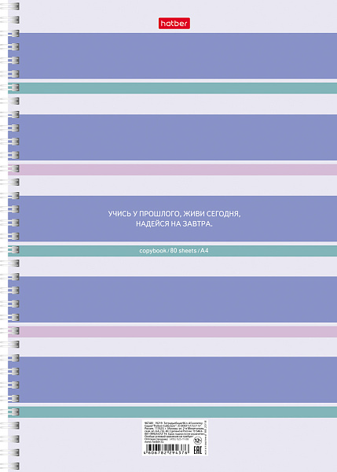Click the second pink stripe

click(172, 332)
